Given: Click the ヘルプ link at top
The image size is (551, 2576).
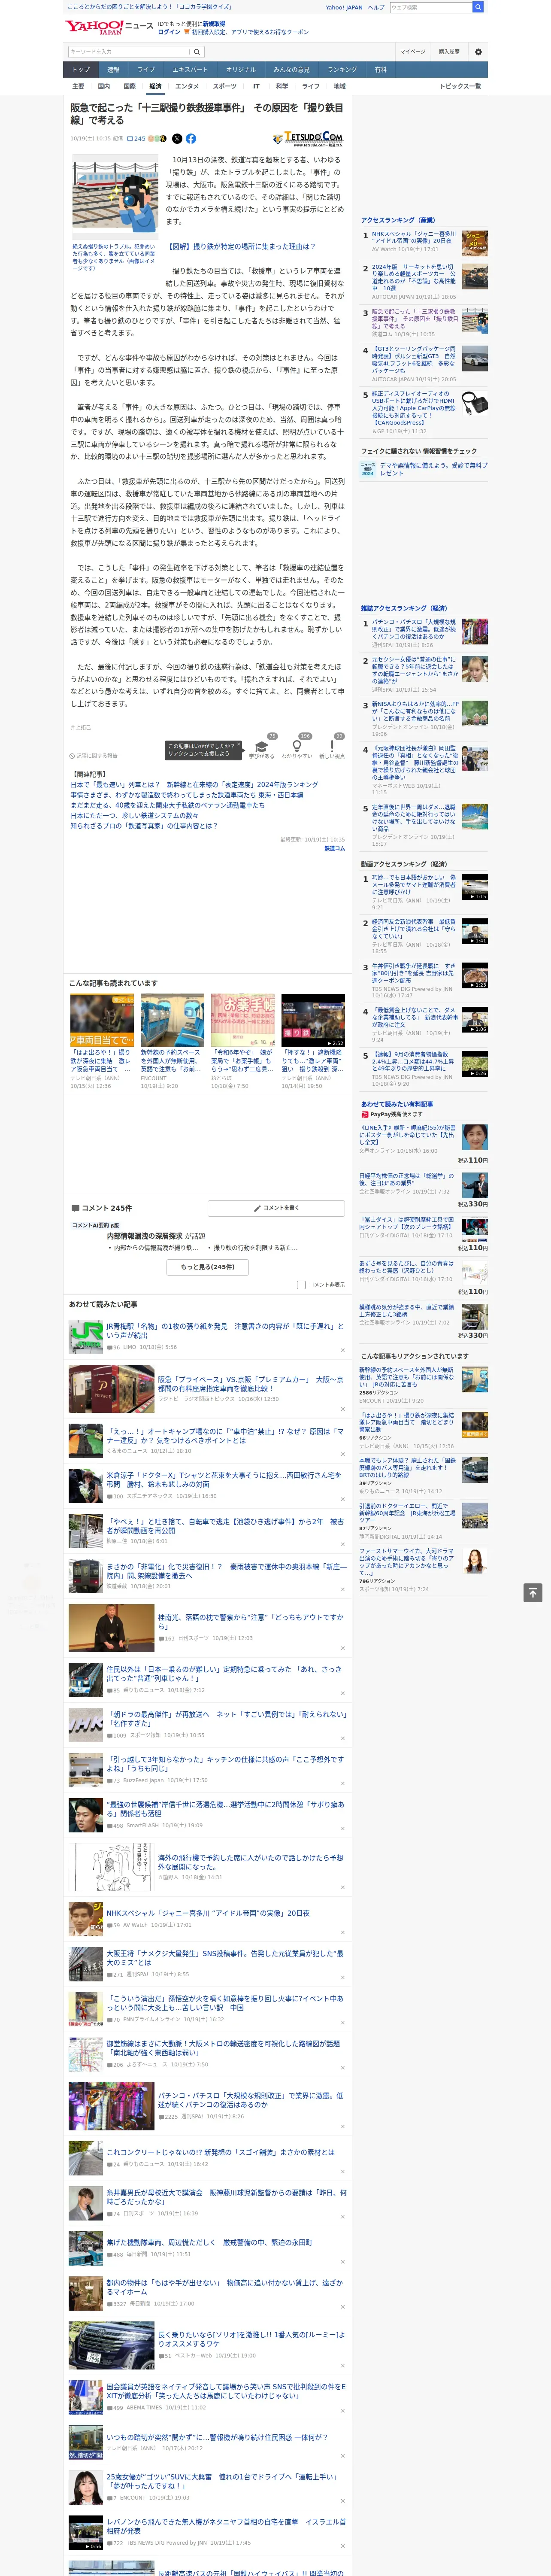Looking at the screenshot, I should [x=376, y=7].
